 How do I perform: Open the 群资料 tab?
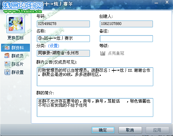(x=16, y=47)
